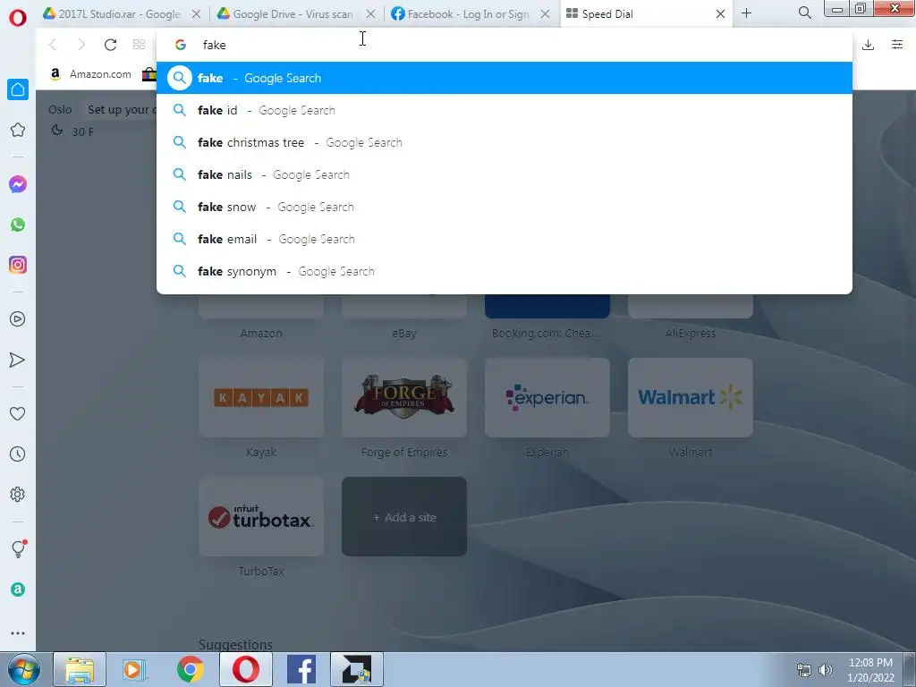Click address bar containing 'fake'
Viewport: 916px width, 687px height.
pyautogui.click(x=505, y=45)
